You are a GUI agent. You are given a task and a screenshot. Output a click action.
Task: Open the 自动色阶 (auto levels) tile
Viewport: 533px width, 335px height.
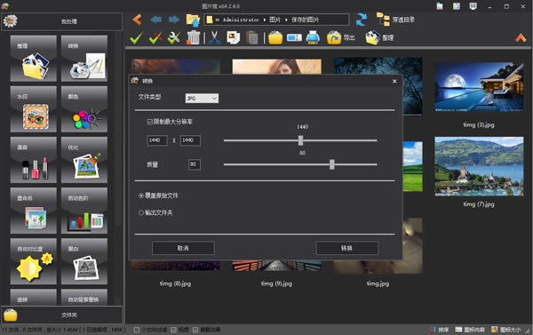84,211
